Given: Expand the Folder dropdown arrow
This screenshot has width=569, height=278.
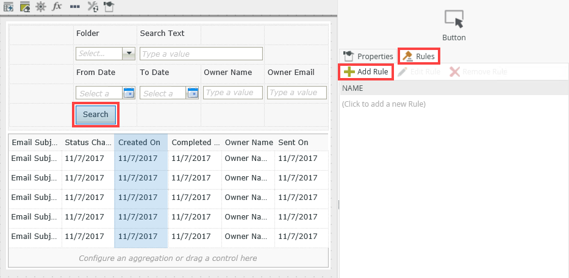Looking at the screenshot, I should [x=128, y=54].
